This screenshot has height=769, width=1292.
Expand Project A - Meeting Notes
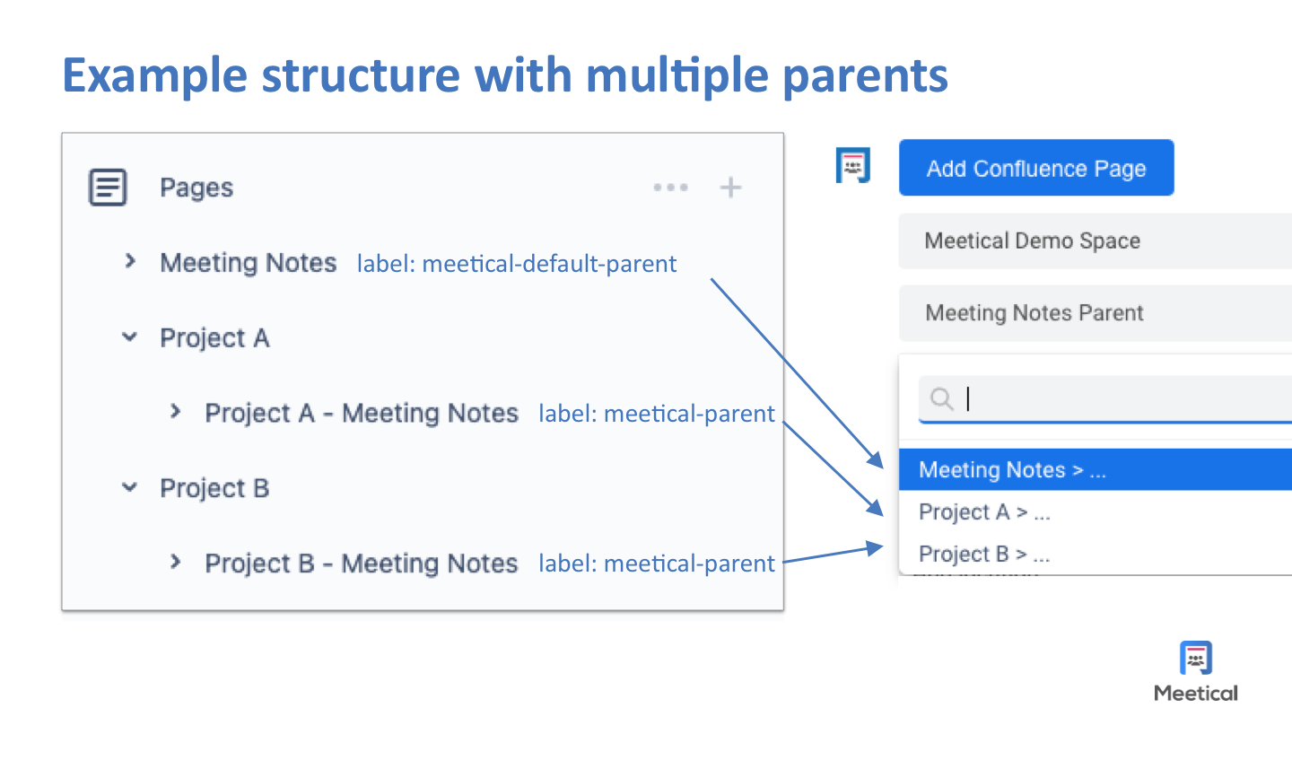(x=175, y=412)
